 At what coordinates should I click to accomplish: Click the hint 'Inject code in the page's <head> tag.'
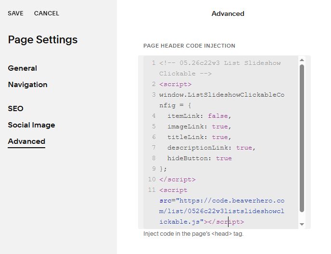point(193,234)
